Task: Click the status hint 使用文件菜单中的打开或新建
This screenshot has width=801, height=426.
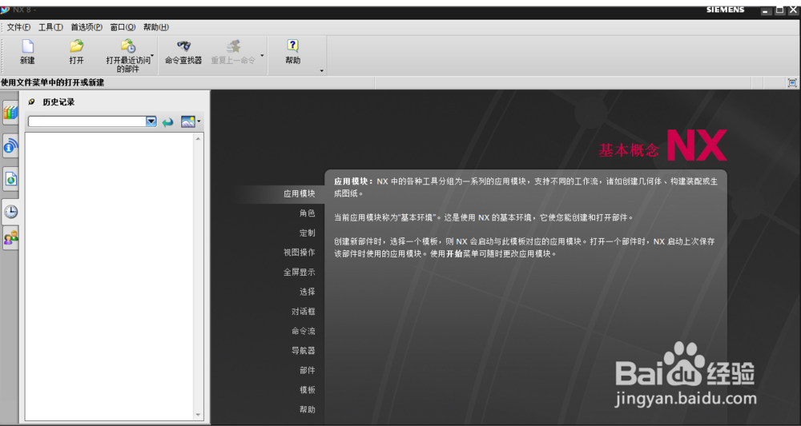Action: [53, 82]
